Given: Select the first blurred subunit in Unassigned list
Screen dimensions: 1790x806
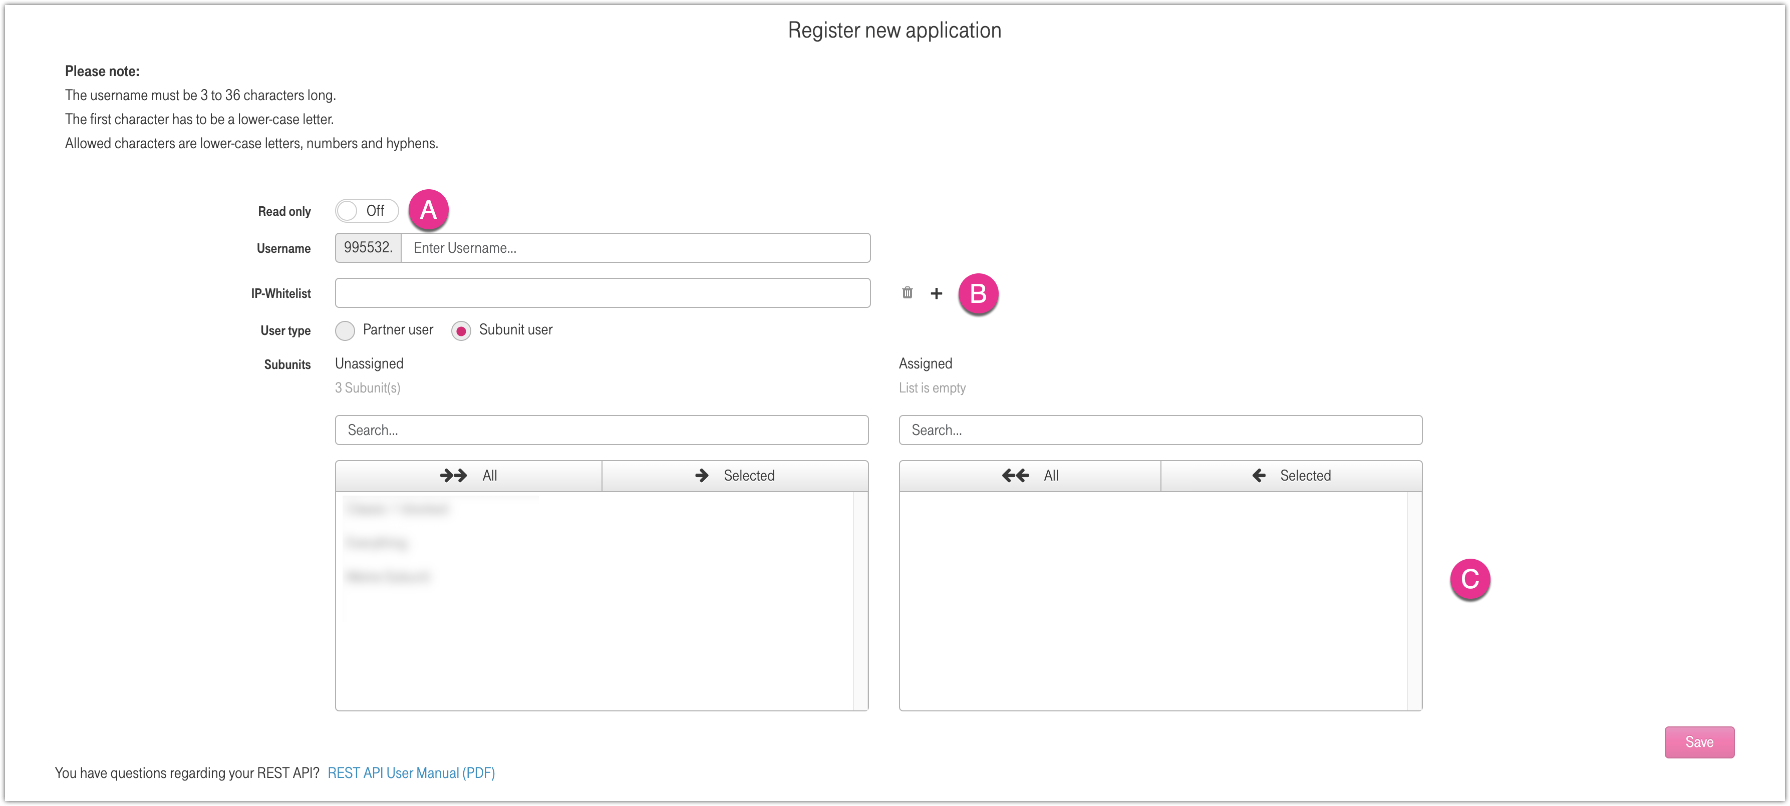Looking at the screenshot, I should tap(398, 509).
